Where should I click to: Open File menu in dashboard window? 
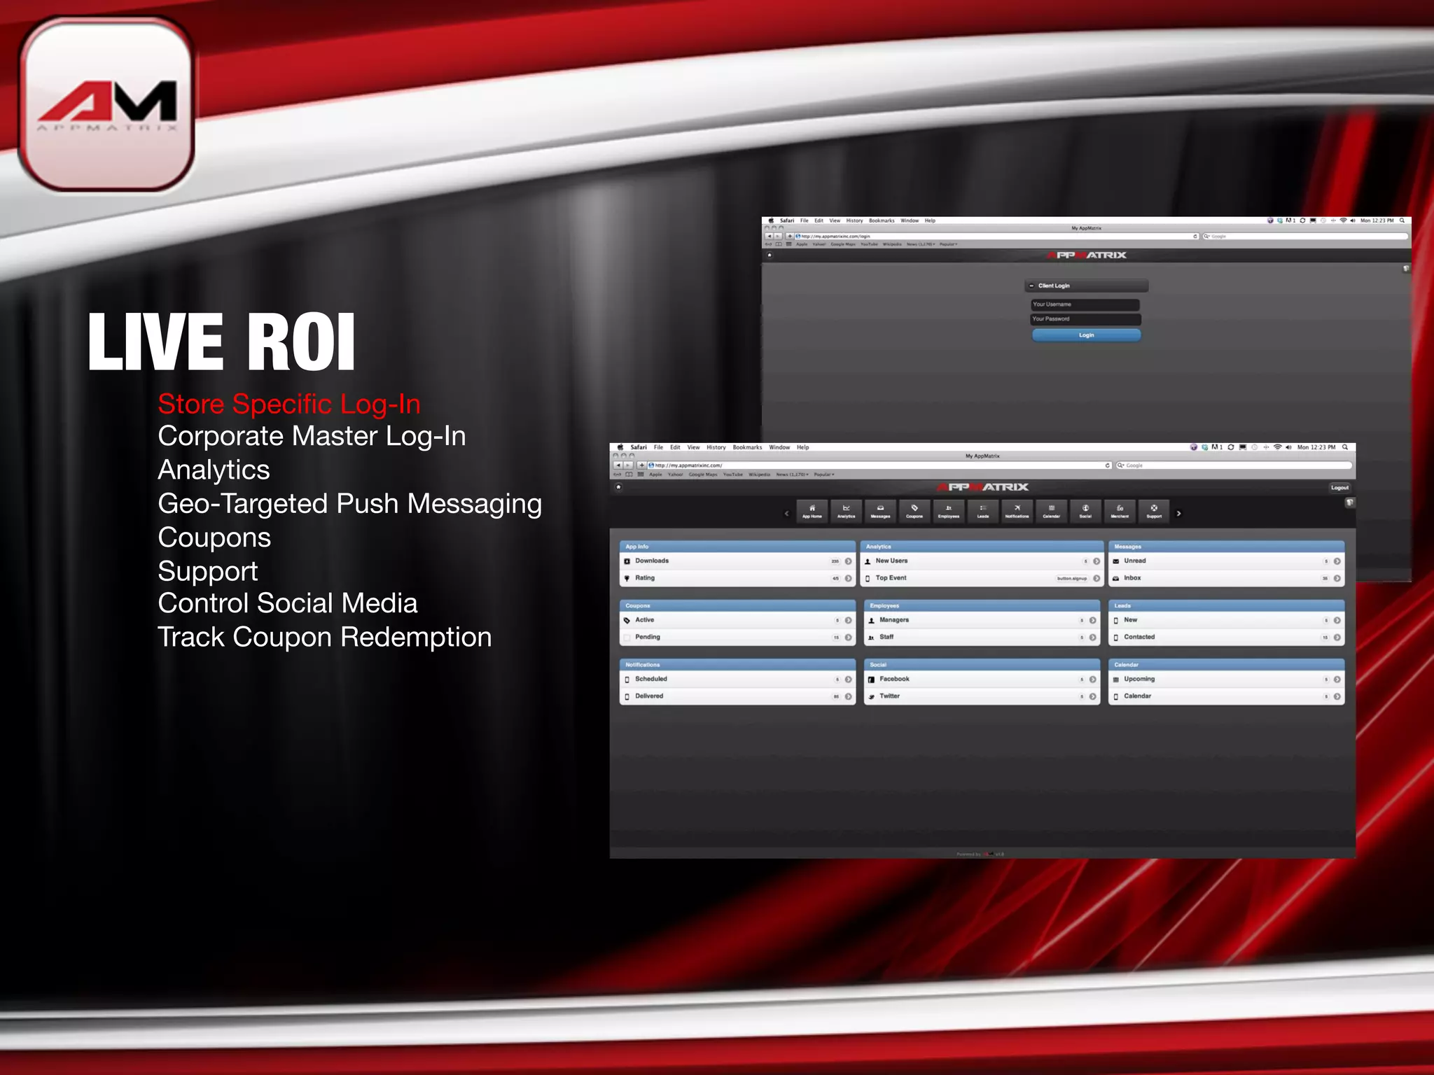tap(658, 447)
